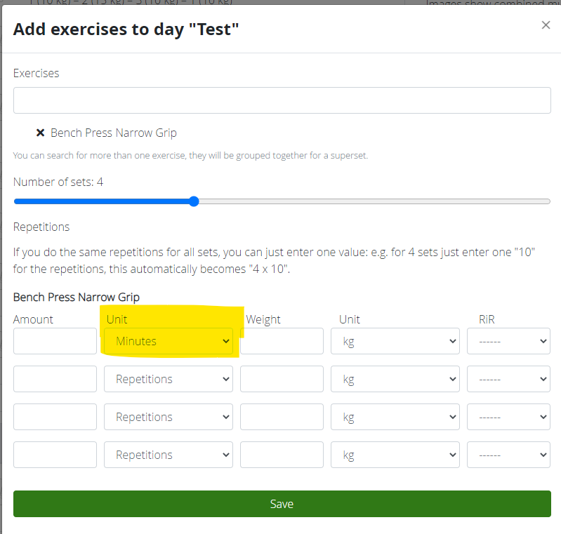561x534 pixels.
Task: Click the Repetitions section heading
Action: click(x=41, y=227)
